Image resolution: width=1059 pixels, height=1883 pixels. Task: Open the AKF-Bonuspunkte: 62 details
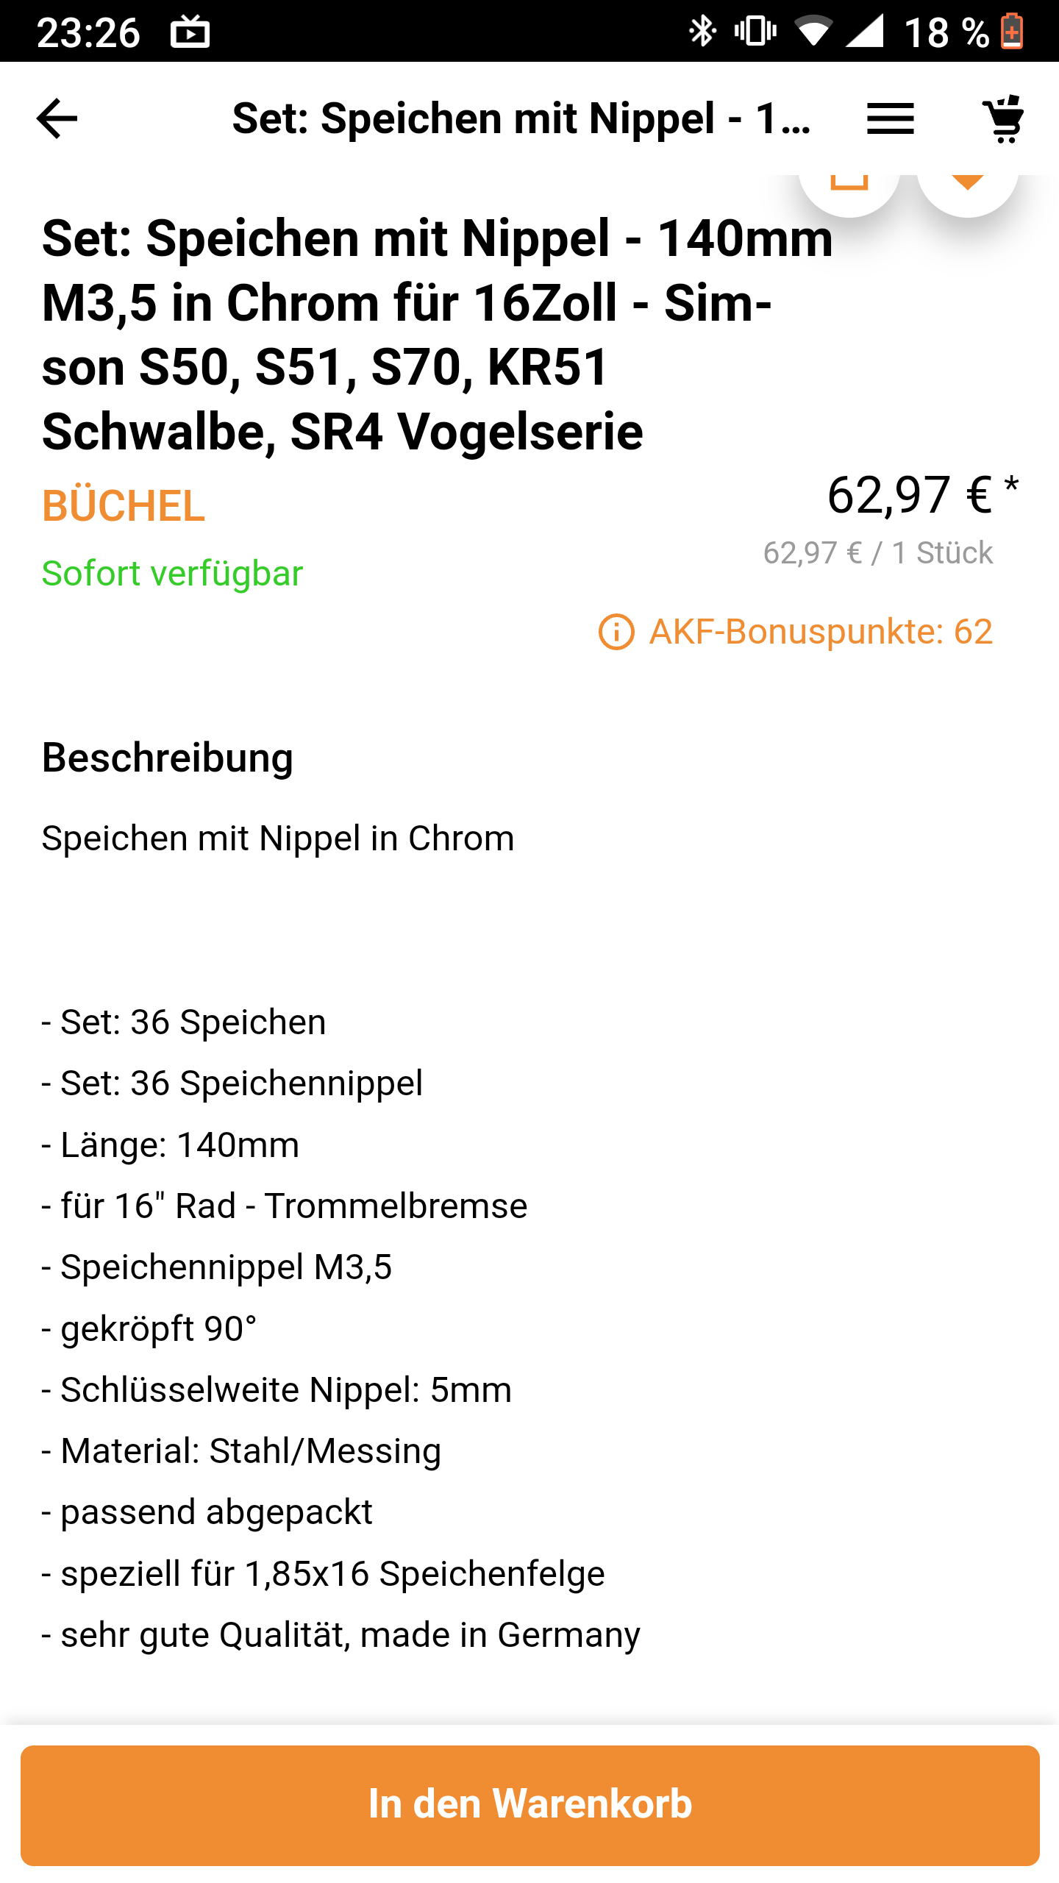tap(821, 632)
